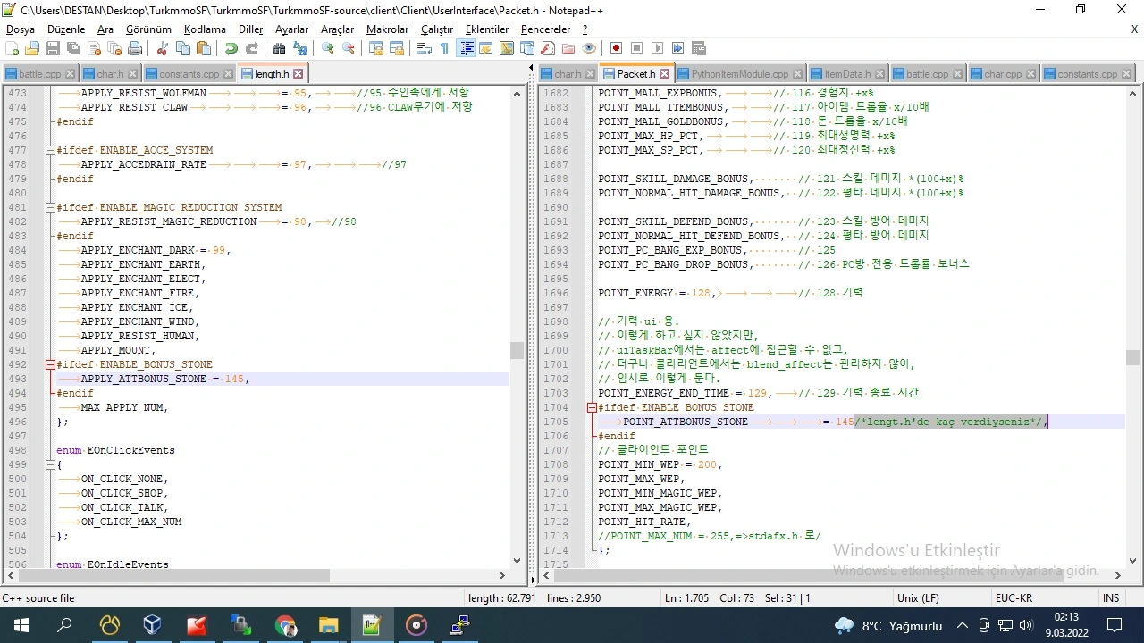Image resolution: width=1144 pixels, height=643 pixels.
Task: Click line 1705 POINT_ATTBONUS_STONE text
Action: (686, 422)
